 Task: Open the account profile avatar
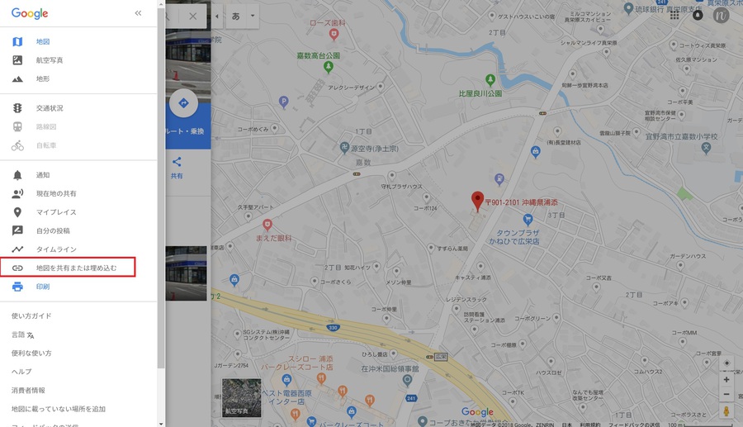[721, 15]
